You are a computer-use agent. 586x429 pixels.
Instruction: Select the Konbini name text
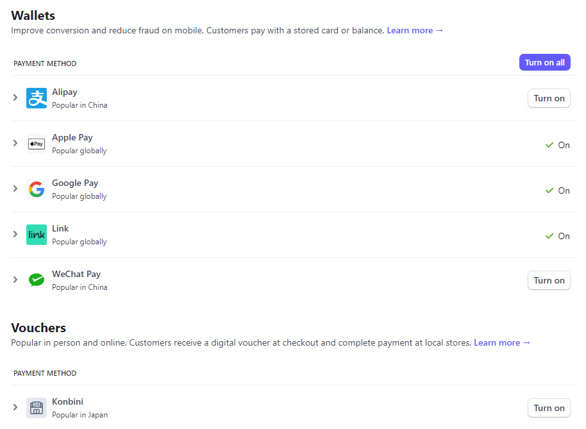click(x=68, y=401)
